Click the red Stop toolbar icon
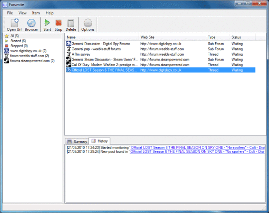Image resolution: width=269 pixels, height=213 pixels. pyautogui.click(x=58, y=23)
